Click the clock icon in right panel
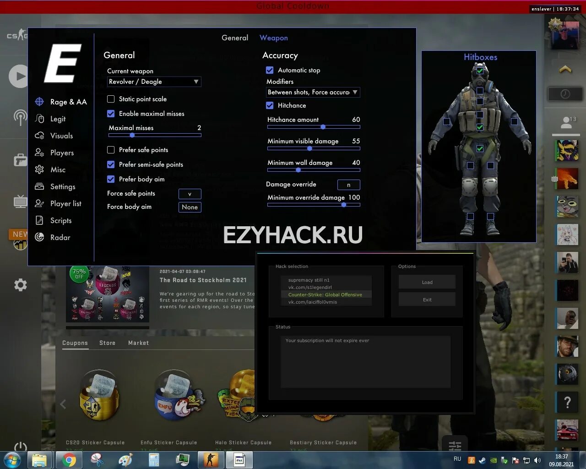Viewport: 586px width, 469px height. (x=565, y=94)
